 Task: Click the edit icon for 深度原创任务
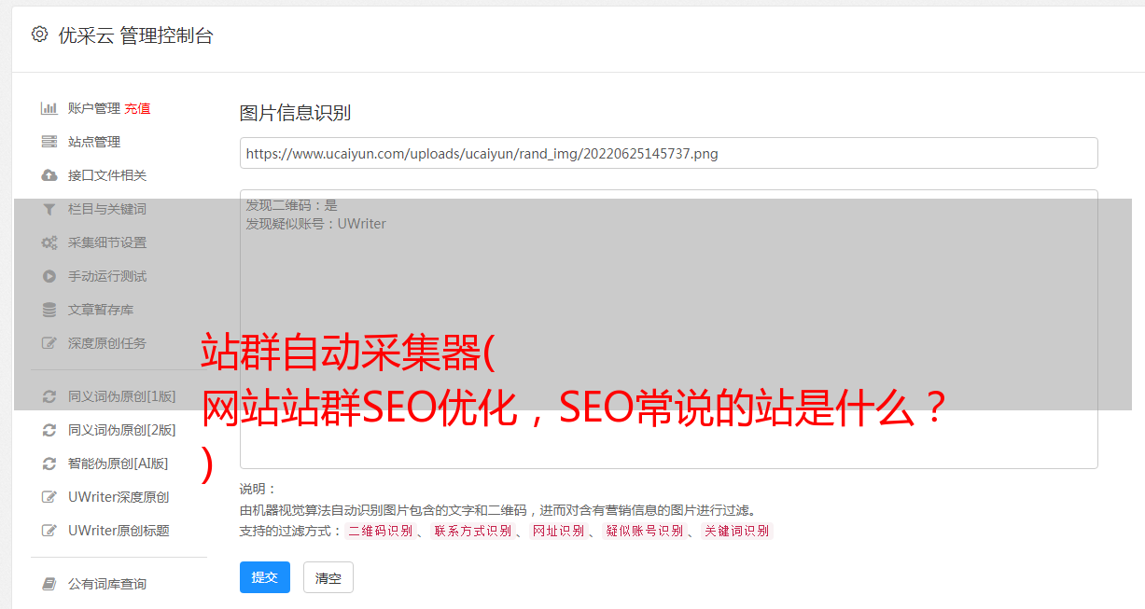pyautogui.click(x=49, y=343)
